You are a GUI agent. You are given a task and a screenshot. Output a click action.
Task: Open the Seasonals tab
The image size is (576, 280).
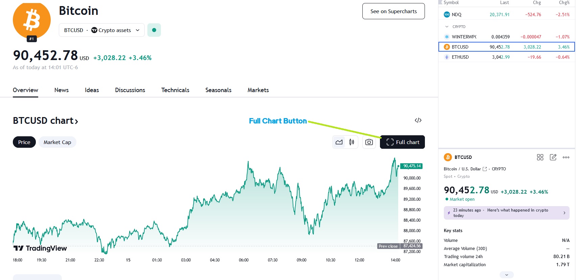pos(218,90)
